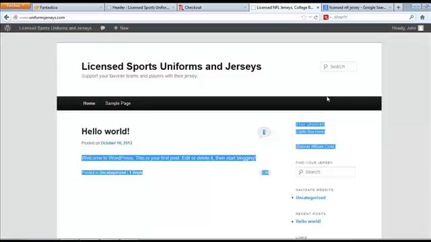Image resolution: width=431 pixels, height=242 pixels.
Task: Select Home in the navigation menu
Action: pos(89,104)
